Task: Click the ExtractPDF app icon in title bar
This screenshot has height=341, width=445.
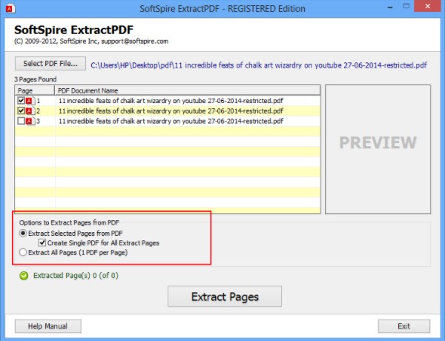Action: click(10, 8)
